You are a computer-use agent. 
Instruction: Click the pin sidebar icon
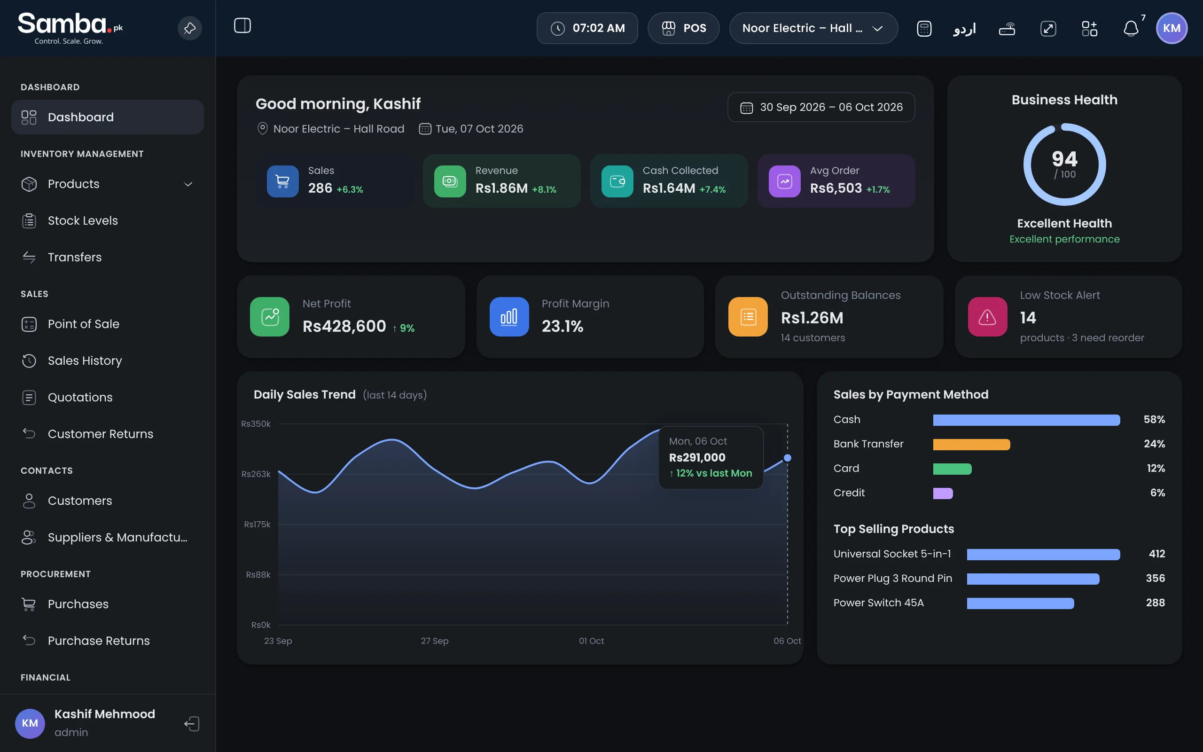189,28
